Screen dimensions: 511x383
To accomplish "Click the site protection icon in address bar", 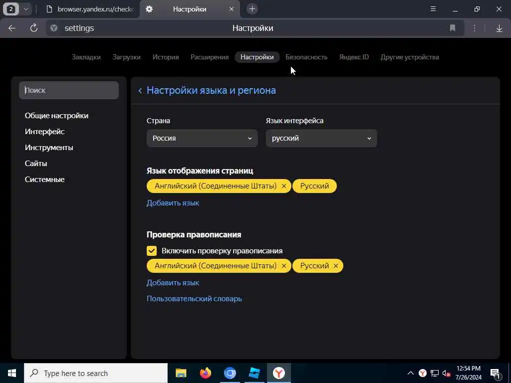I will [54, 28].
